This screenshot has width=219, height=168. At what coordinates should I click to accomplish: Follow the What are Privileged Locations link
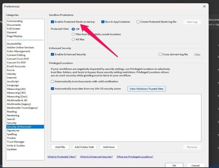(x=135, y=157)
